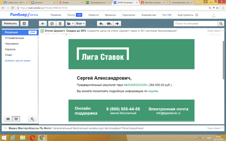Close the Видео Мастер-Классы ad banner

tap(223, 128)
